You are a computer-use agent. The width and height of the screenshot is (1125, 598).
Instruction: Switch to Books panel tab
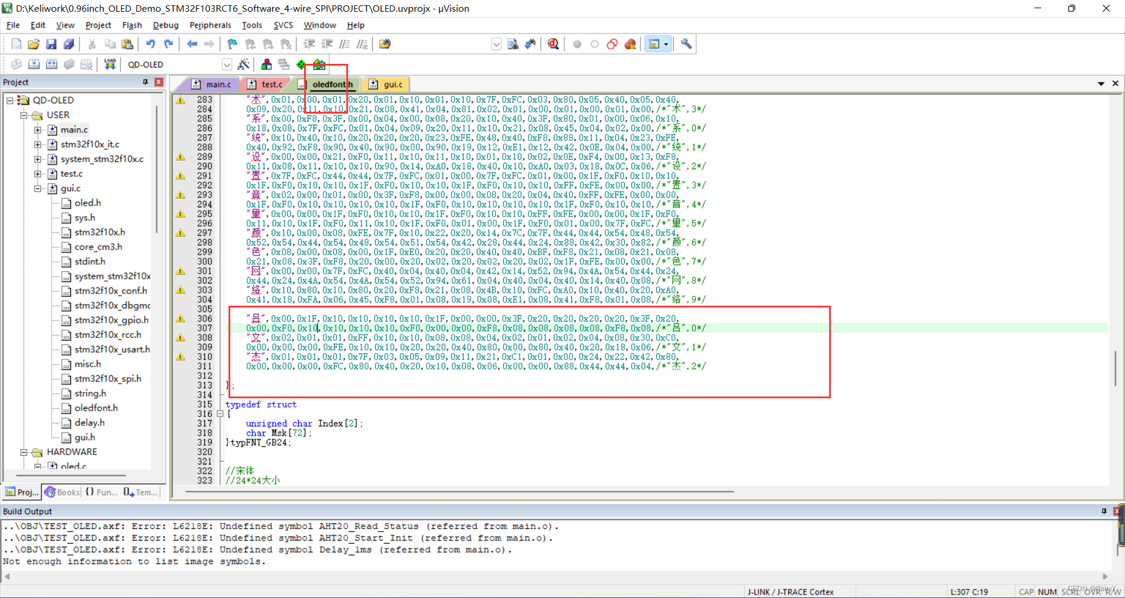[62, 492]
